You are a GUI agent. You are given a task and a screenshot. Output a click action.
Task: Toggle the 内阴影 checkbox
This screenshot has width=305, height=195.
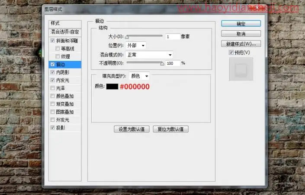[52, 72]
